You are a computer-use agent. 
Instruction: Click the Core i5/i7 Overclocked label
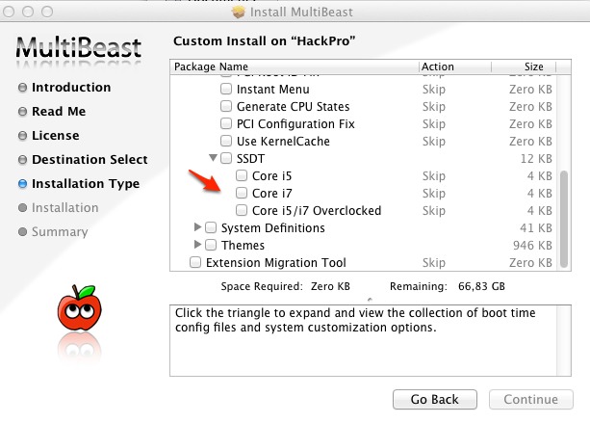317,211
